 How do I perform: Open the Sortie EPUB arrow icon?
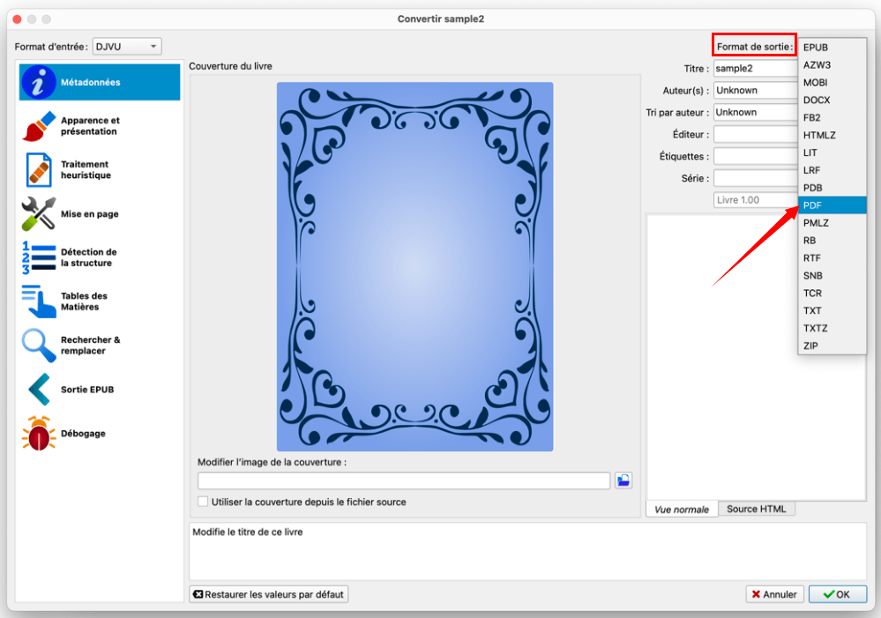(39, 389)
